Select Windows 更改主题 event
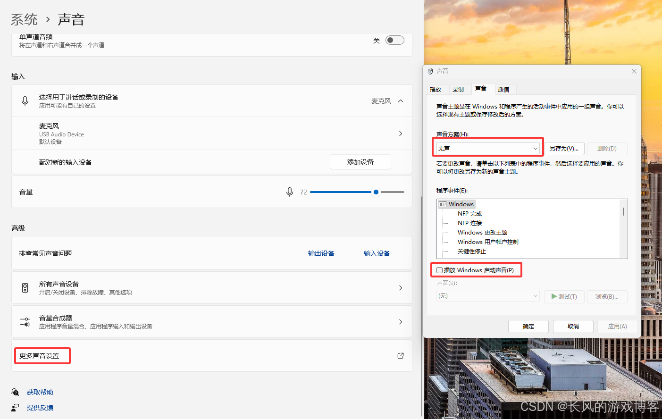This screenshot has width=662, height=419. point(482,233)
